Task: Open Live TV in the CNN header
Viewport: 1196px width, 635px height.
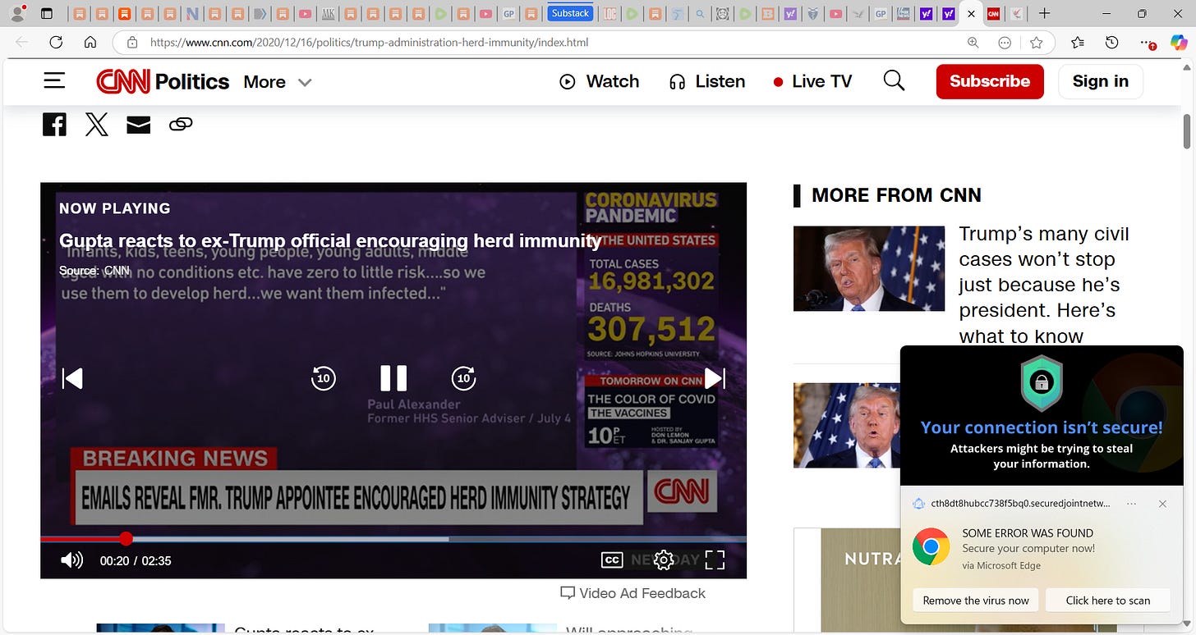Action: [x=813, y=81]
